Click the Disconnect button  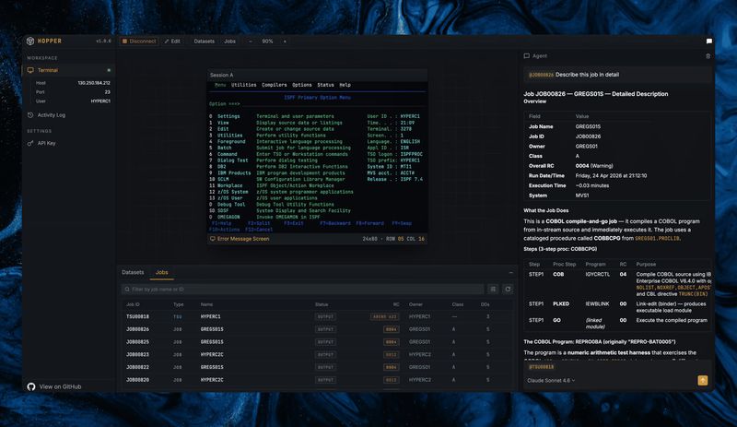click(x=139, y=42)
